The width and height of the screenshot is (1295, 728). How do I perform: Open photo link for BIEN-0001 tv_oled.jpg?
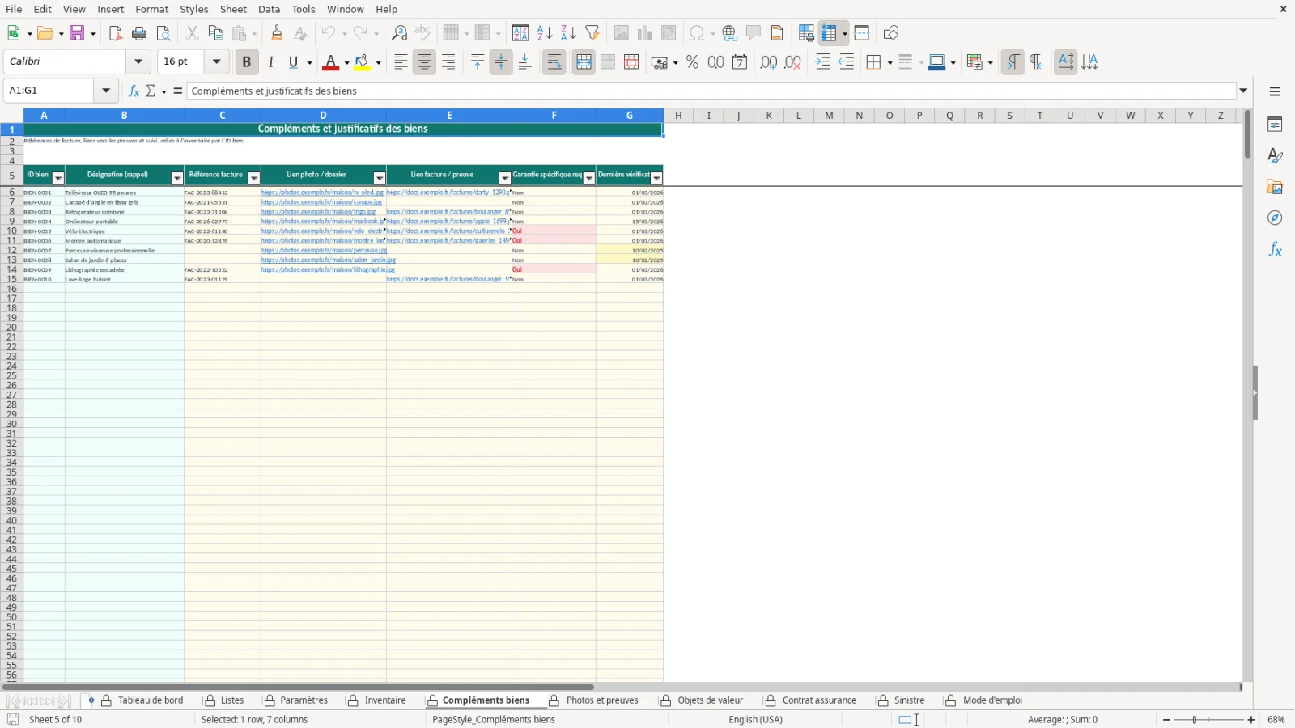coord(322,193)
